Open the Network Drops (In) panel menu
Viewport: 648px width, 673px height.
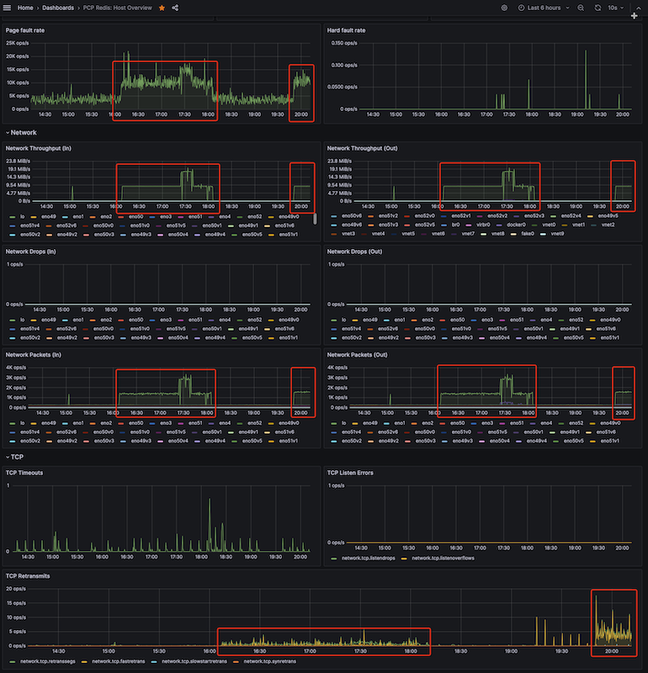[x=30, y=252]
